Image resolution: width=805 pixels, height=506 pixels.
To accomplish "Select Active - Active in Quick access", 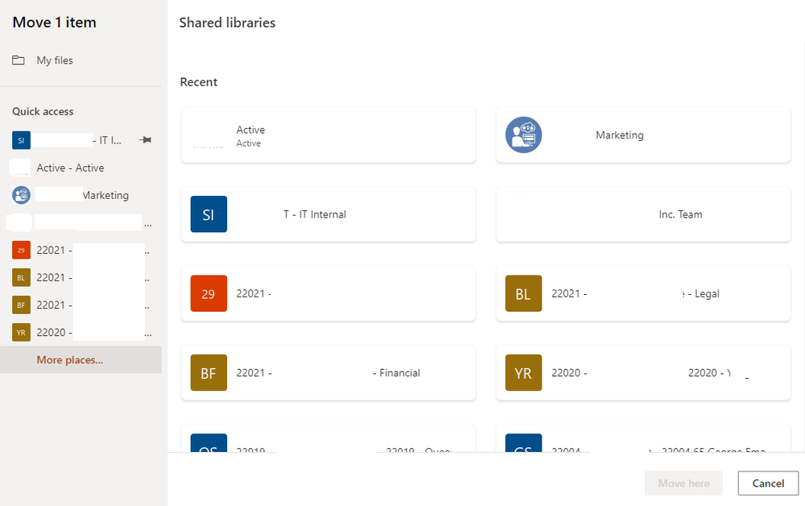I will [70, 168].
